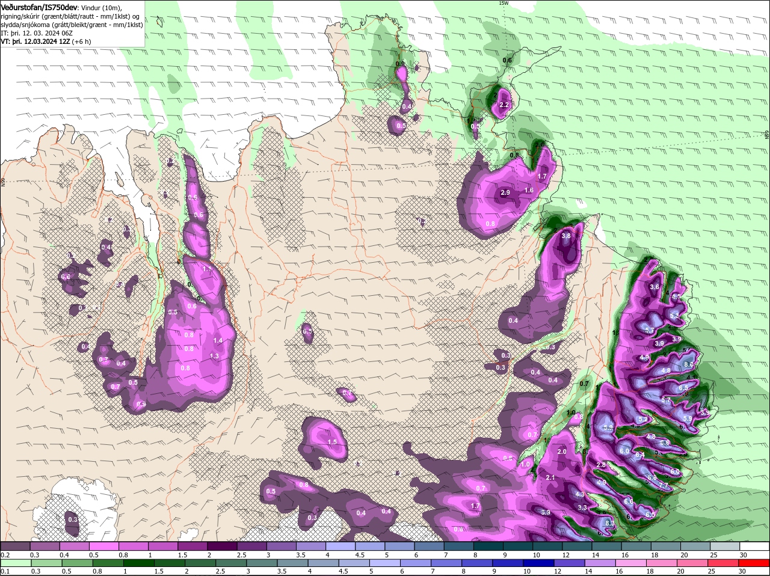Click the map value 3.6 in the east
Viewport: 770px width, 576px height.
coord(654,287)
